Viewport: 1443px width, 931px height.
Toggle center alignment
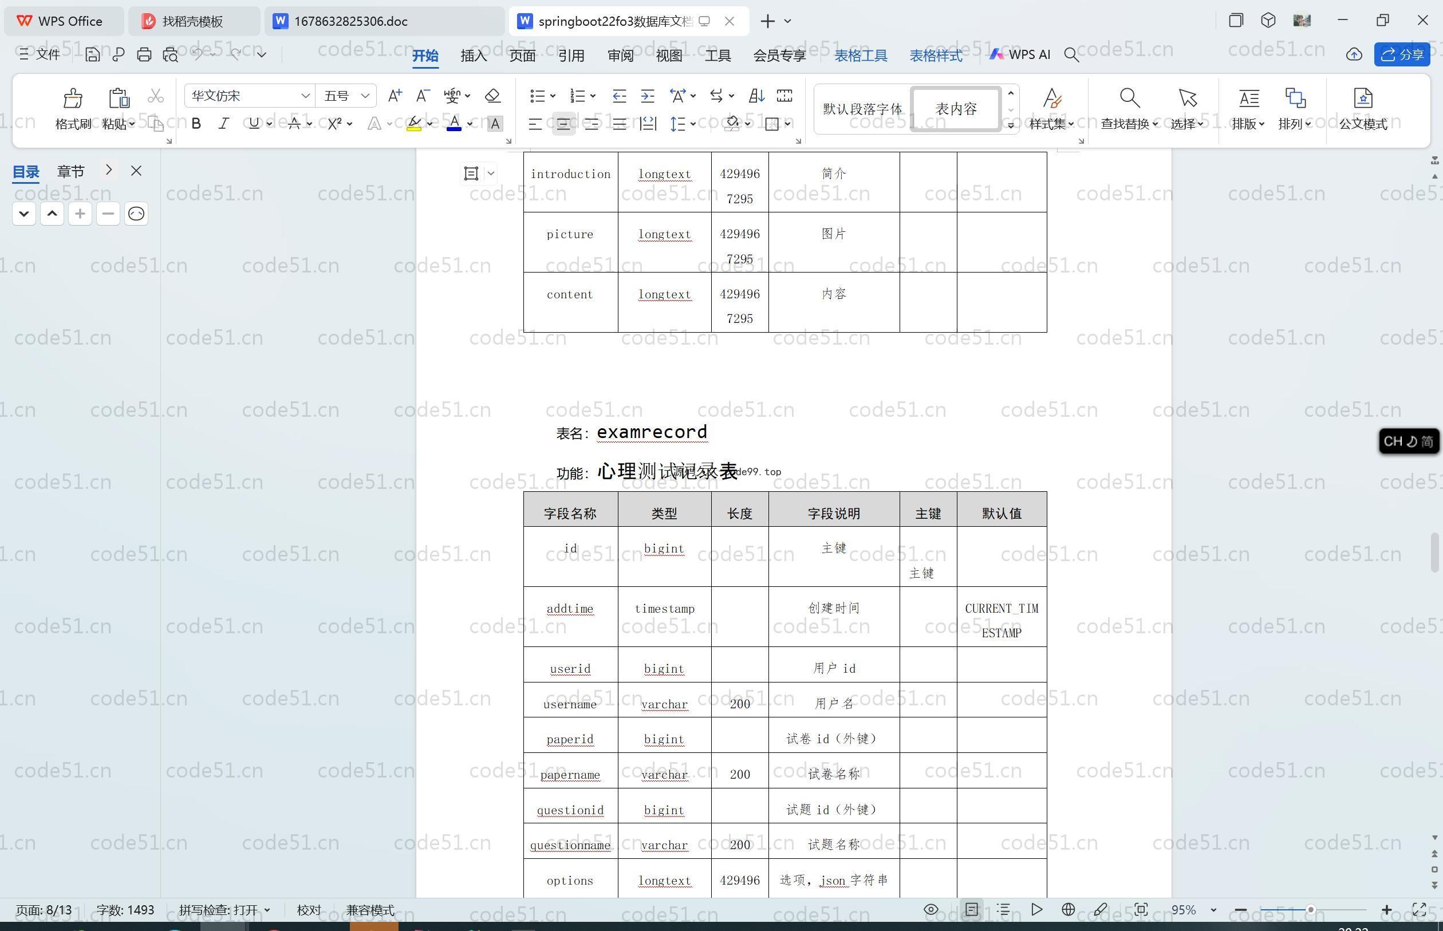pyautogui.click(x=563, y=124)
